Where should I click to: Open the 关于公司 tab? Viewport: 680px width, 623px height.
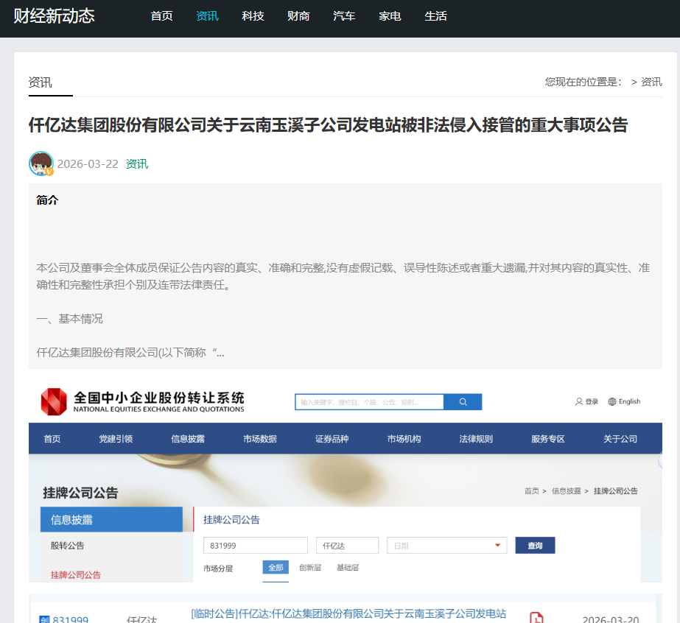click(x=620, y=439)
